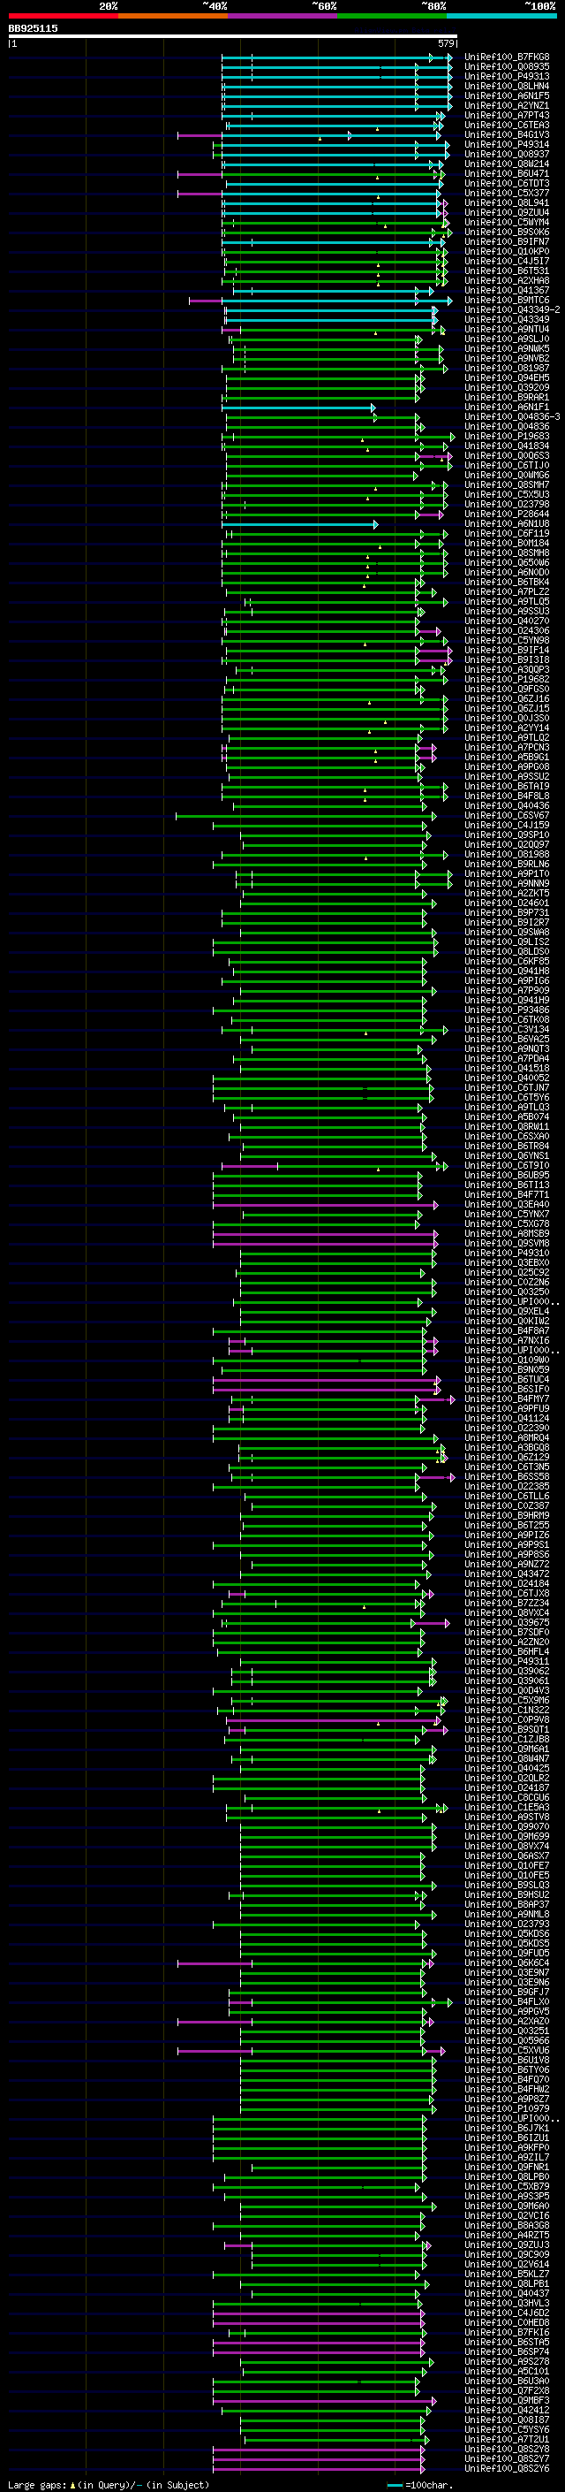
Task: Select the UniRef100_C5X377 label
Action: pyautogui.click(x=507, y=194)
